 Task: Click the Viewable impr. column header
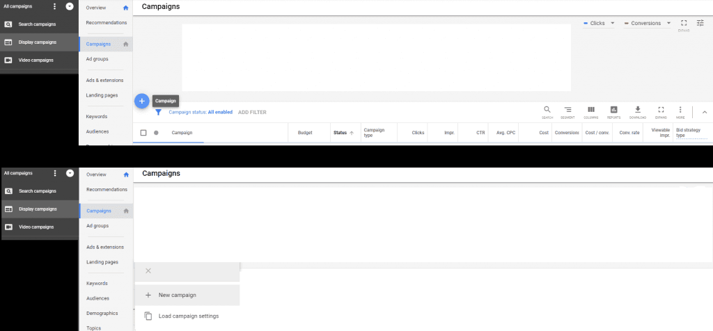661,133
